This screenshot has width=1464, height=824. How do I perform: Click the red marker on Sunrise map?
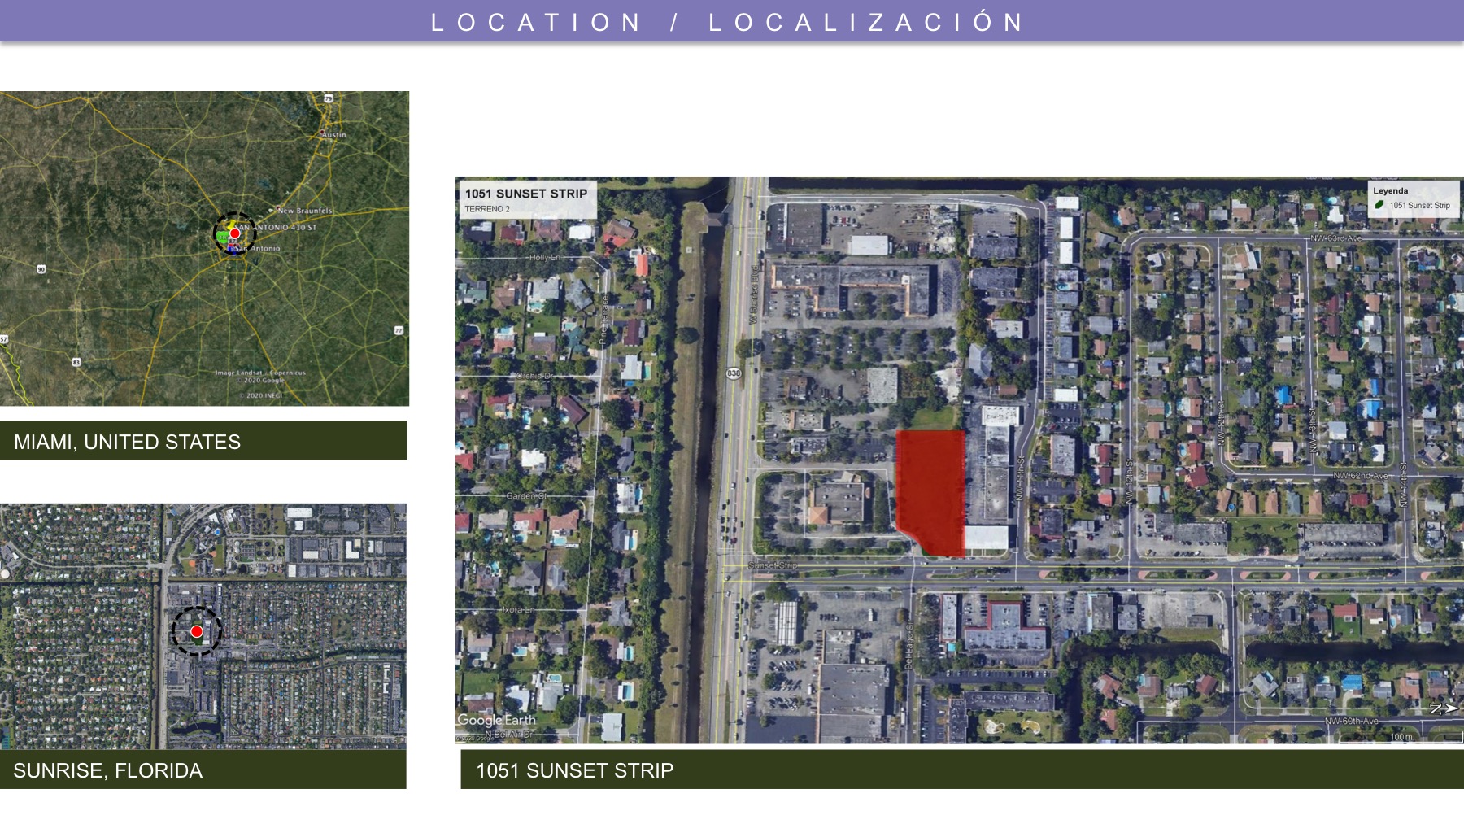197,631
